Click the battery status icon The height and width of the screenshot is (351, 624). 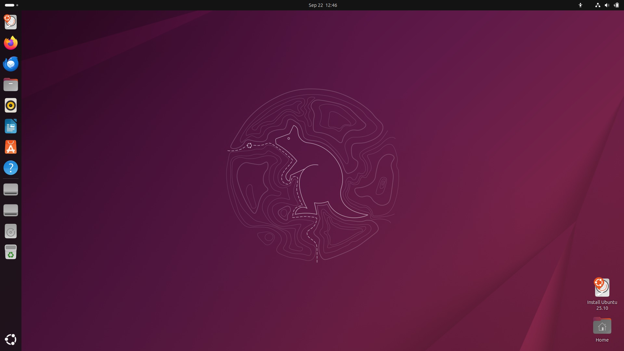[x=616, y=5]
